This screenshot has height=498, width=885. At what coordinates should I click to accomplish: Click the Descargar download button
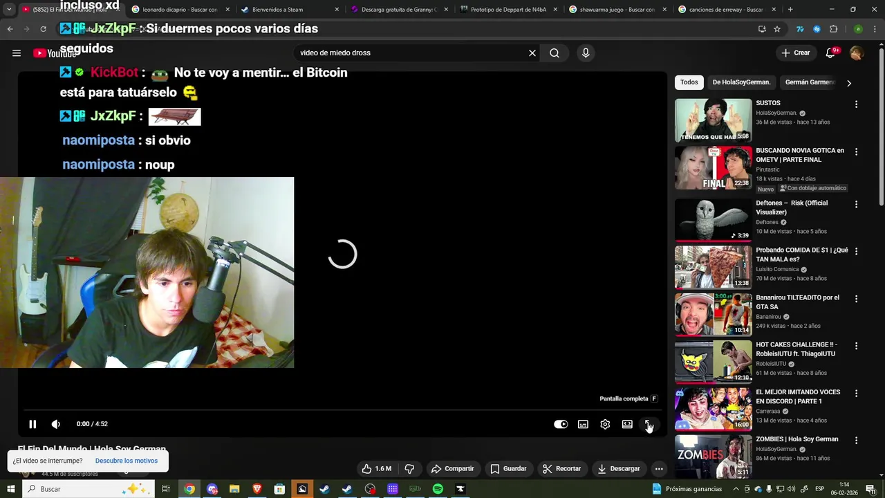pos(619,469)
